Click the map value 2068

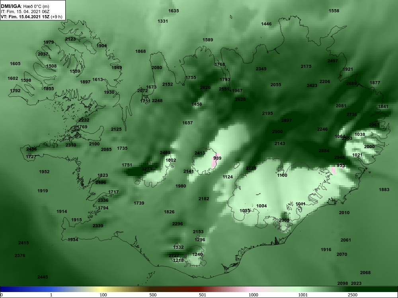click(x=365, y=273)
